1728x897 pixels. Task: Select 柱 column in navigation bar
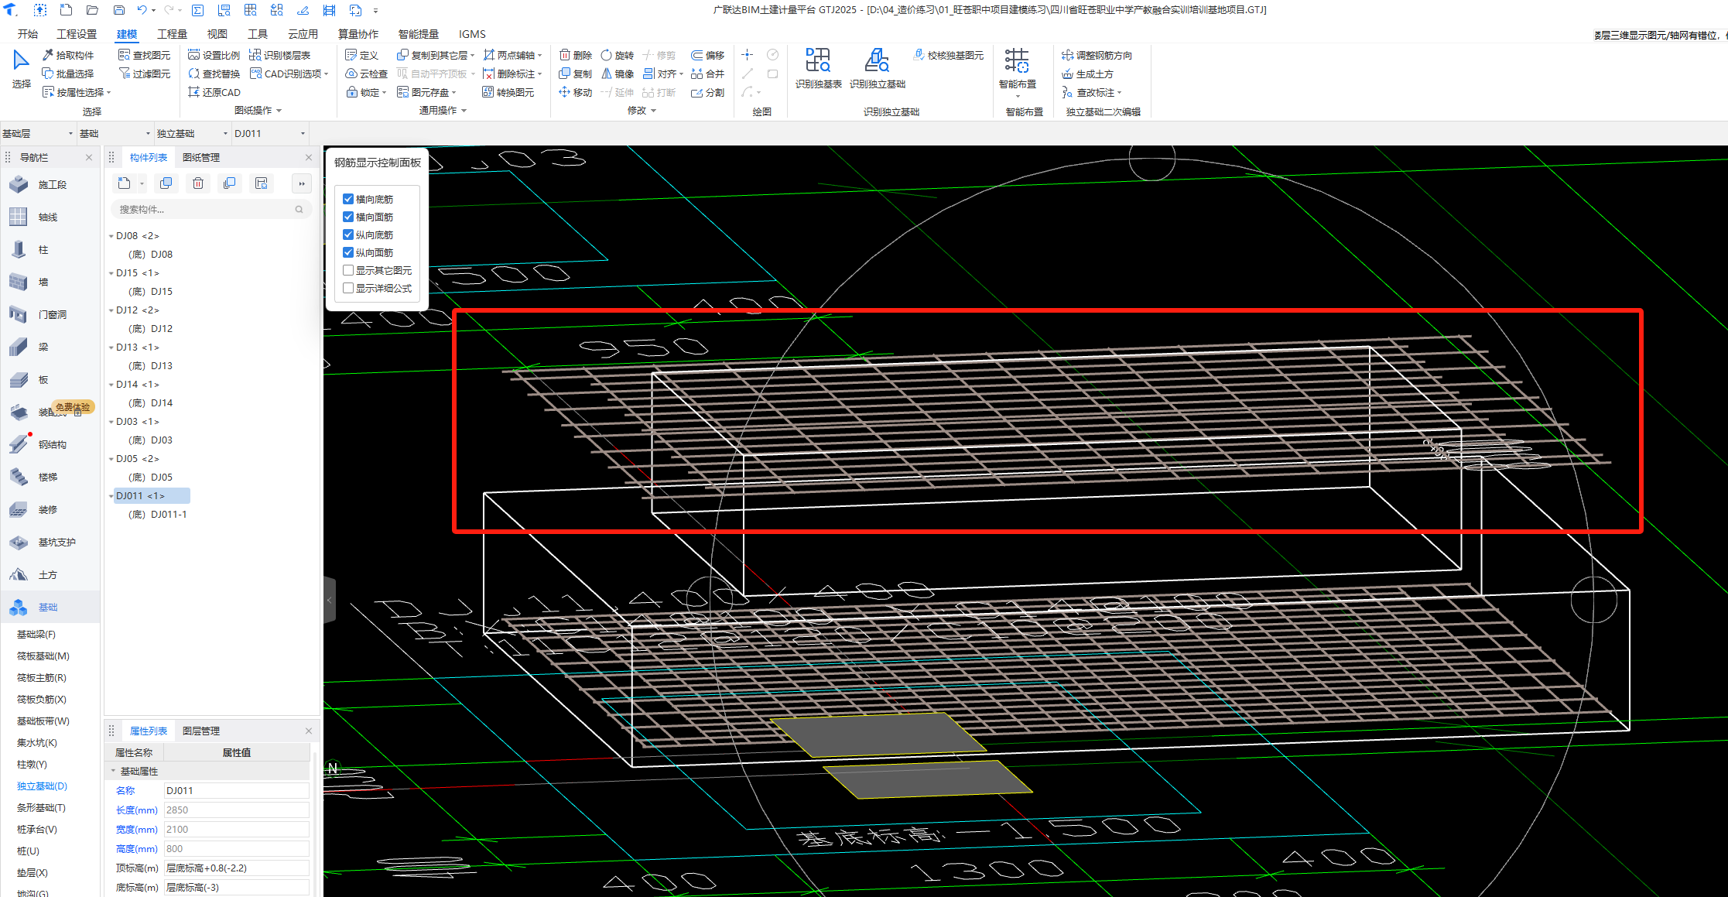pyautogui.click(x=43, y=249)
